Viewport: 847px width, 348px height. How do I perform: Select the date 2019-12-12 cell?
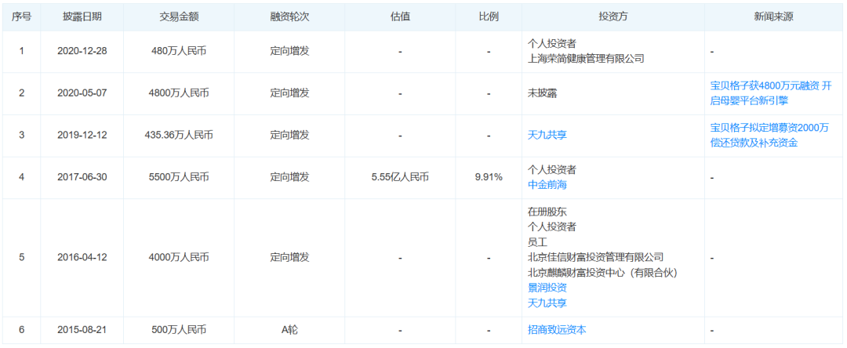point(82,135)
